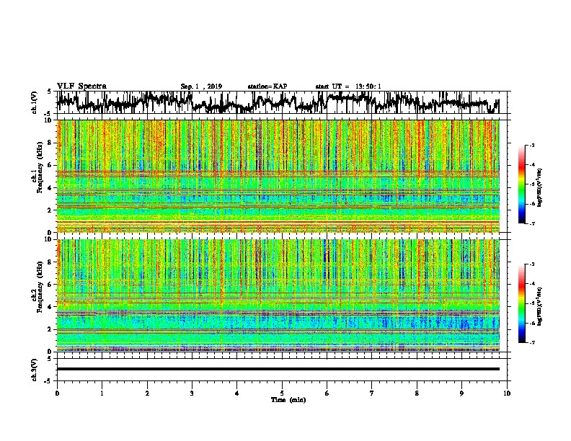
Task: Click the '-3' label on ch.1 colorbar
Action: 531,145
